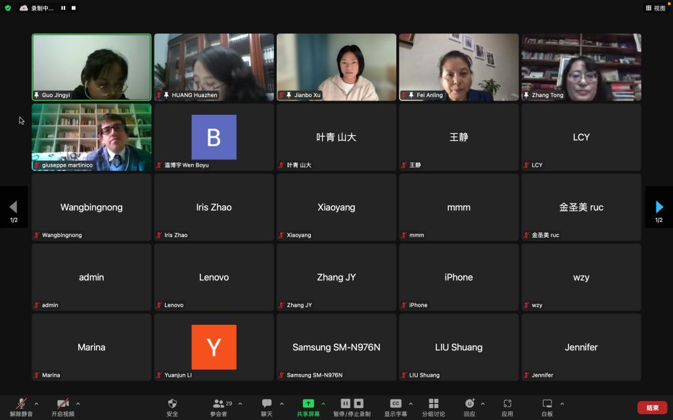This screenshot has width=673, height=420.
Task: Open the Reactions (回应) emoji menu
Action: (x=469, y=404)
